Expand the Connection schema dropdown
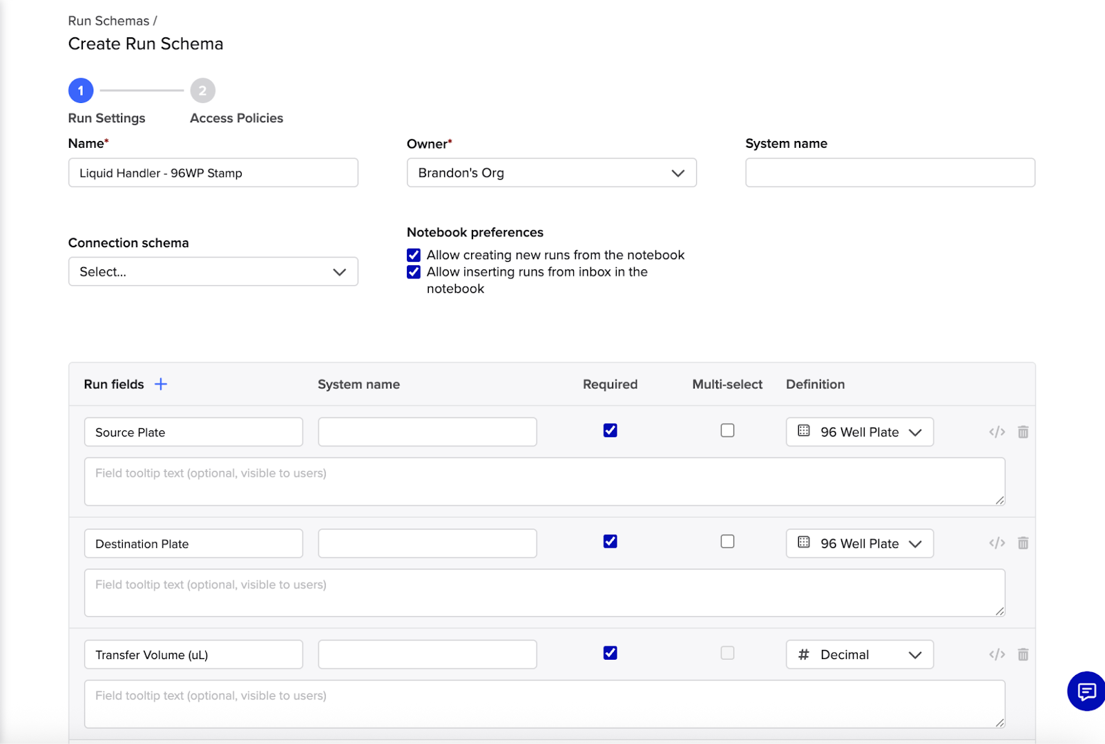The image size is (1105, 744). 213,271
